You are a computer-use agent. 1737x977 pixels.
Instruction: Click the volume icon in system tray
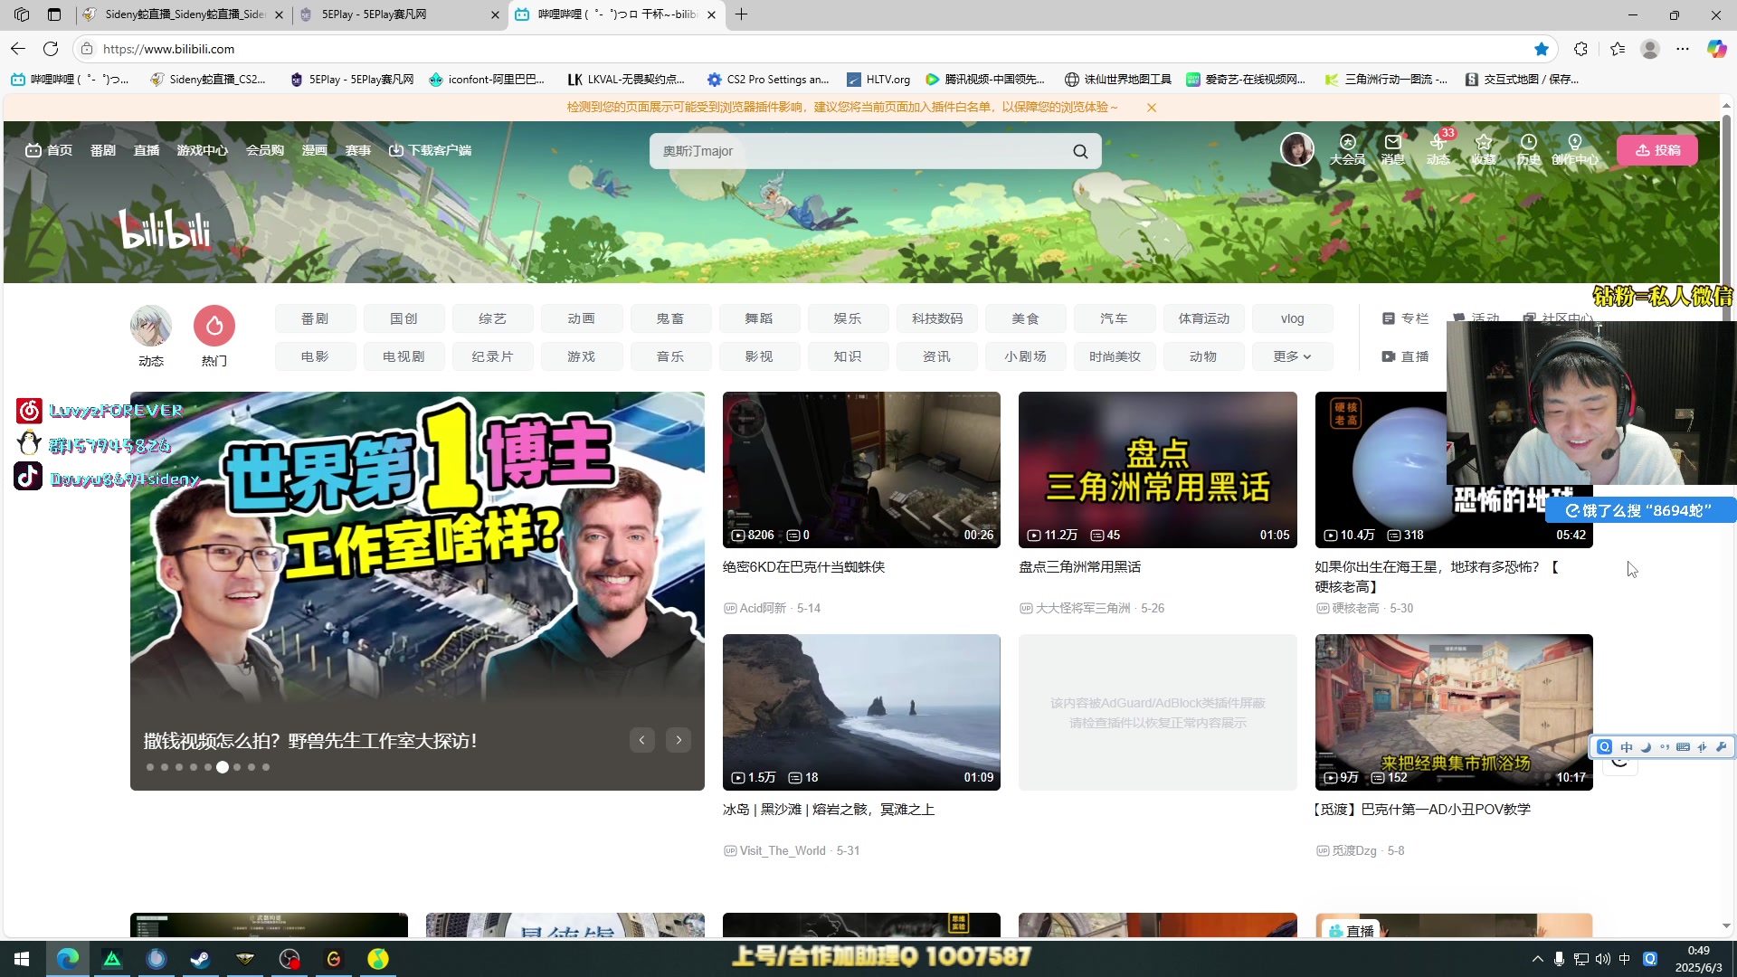coord(1602,959)
